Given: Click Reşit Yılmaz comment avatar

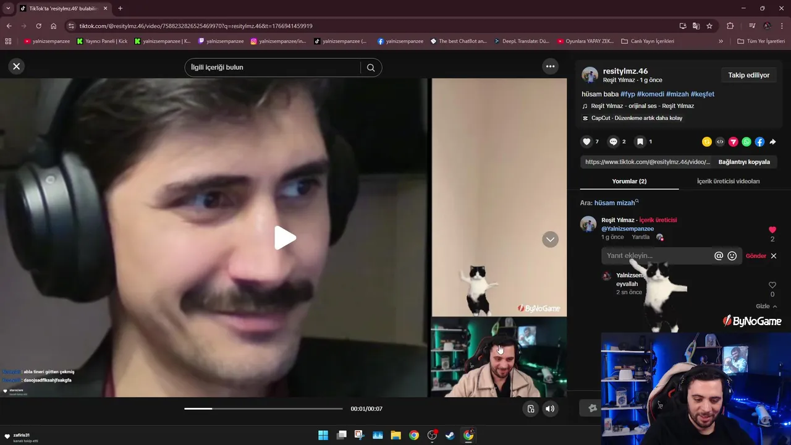Looking at the screenshot, I should [588, 224].
